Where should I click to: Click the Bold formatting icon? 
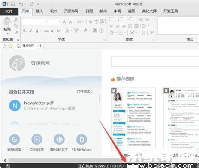coord(24,31)
